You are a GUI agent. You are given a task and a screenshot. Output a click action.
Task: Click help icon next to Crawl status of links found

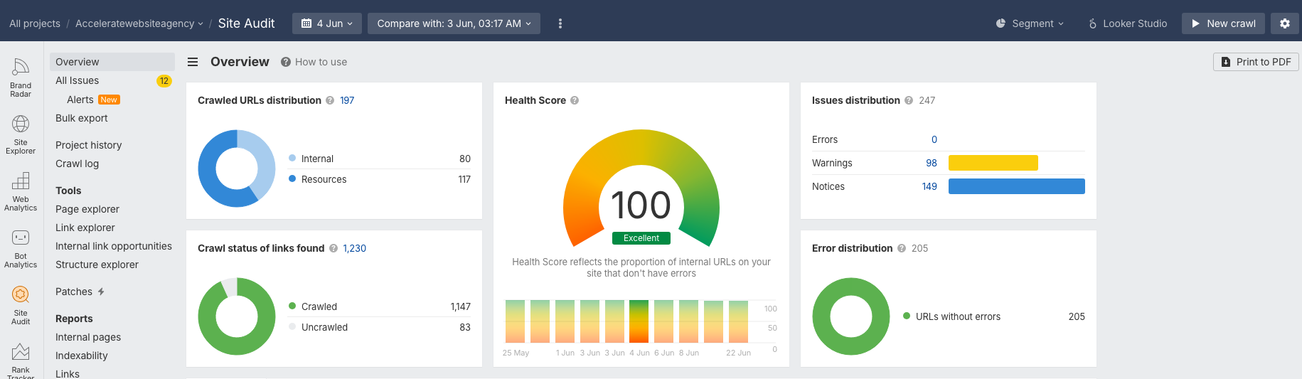click(333, 248)
